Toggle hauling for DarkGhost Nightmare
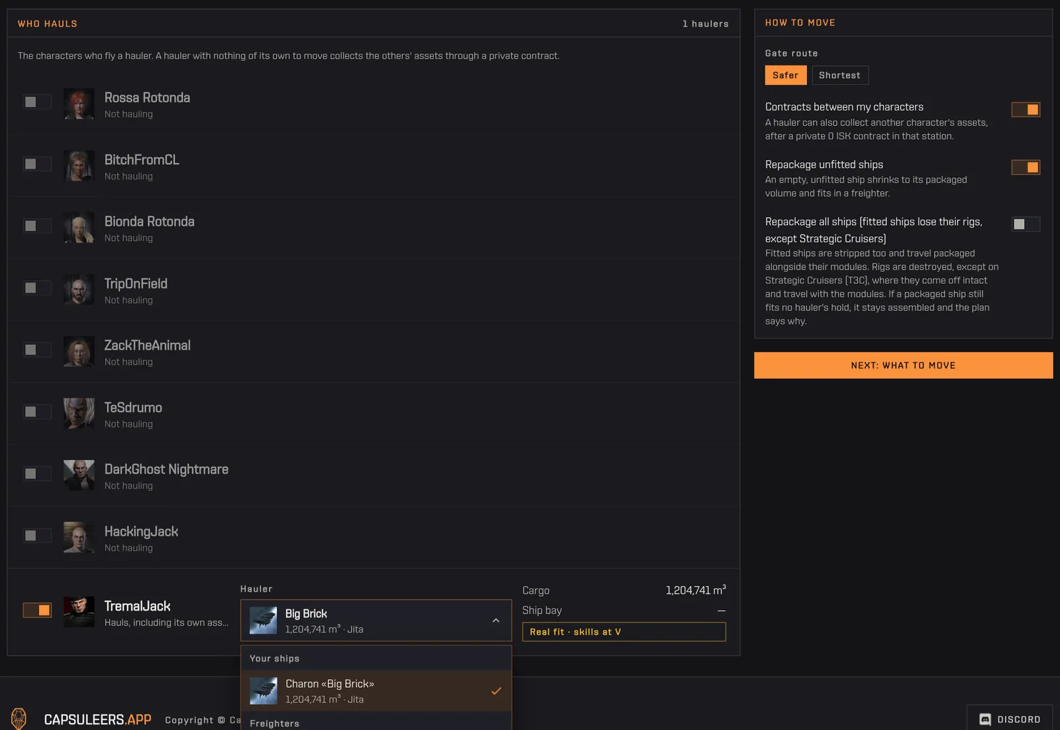The image size is (1060, 730). tap(37, 473)
